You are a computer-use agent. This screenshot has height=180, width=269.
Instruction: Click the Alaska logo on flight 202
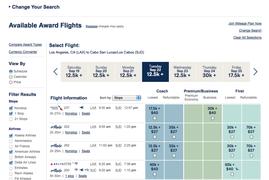pyautogui.click(x=56, y=127)
